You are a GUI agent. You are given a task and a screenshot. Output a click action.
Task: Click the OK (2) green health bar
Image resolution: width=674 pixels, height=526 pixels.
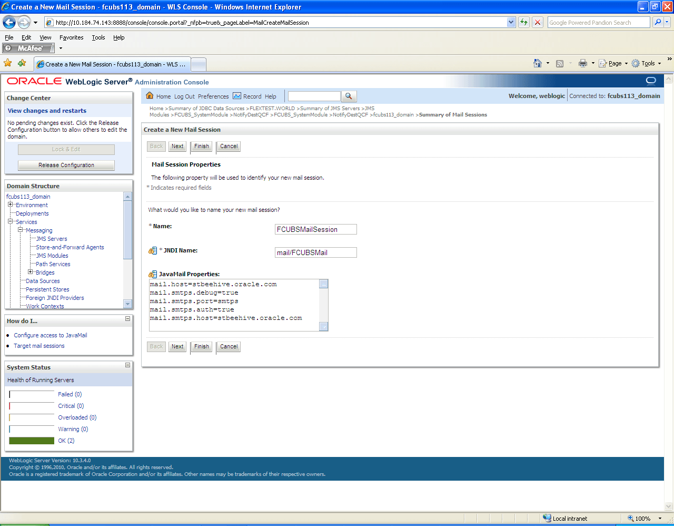click(x=32, y=441)
